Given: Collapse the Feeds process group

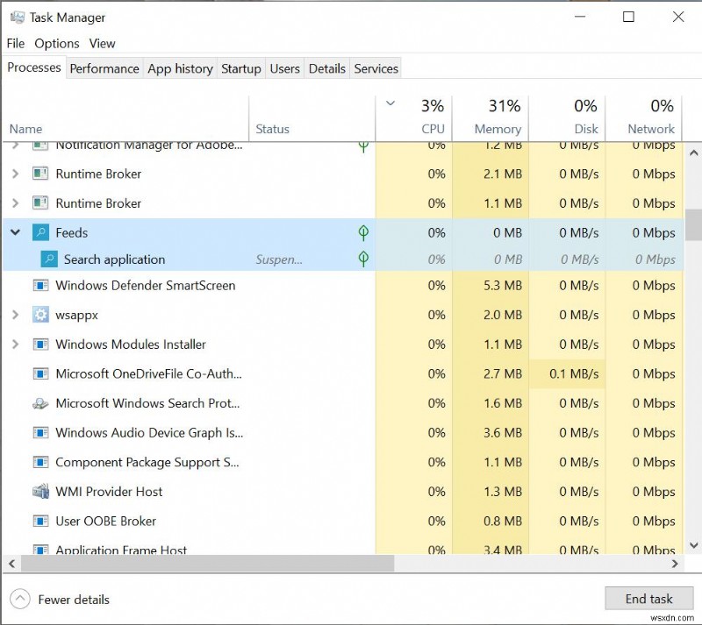Looking at the screenshot, I should (x=15, y=232).
